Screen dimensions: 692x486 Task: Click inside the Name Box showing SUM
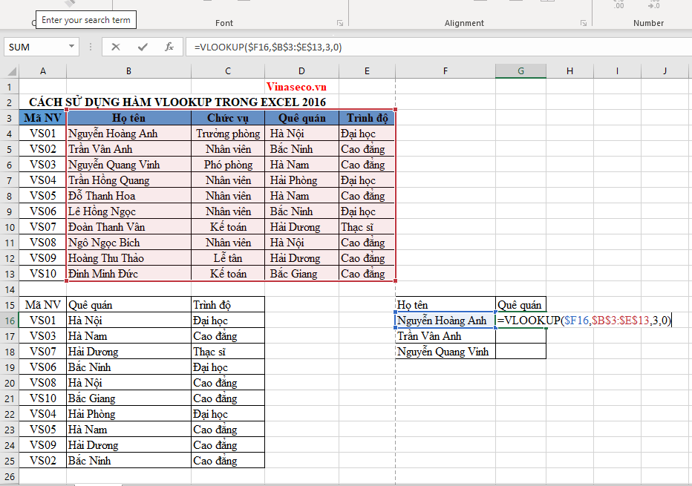click(x=36, y=47)
